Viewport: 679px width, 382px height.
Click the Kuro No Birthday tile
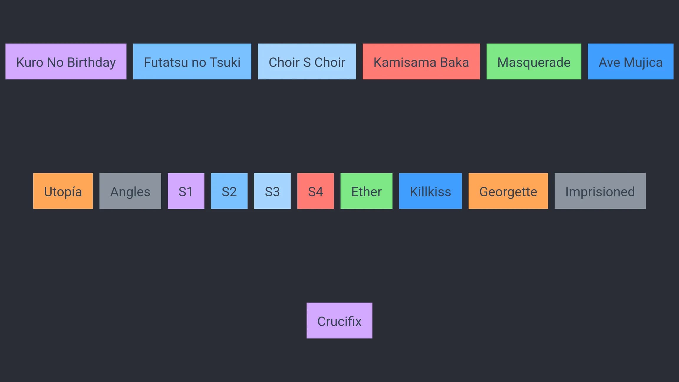[x=66, y=61]
